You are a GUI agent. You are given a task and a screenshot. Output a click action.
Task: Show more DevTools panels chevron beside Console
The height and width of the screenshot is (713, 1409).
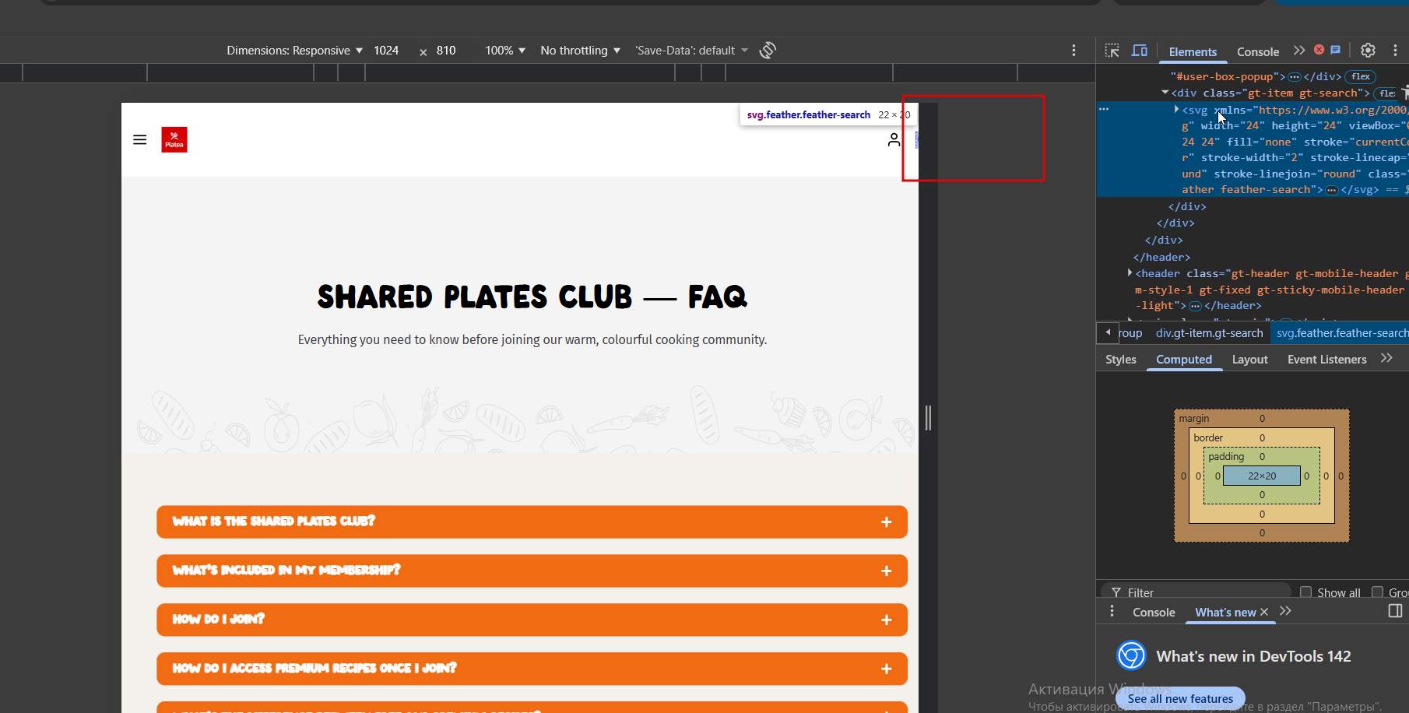tap(1299, 51)
